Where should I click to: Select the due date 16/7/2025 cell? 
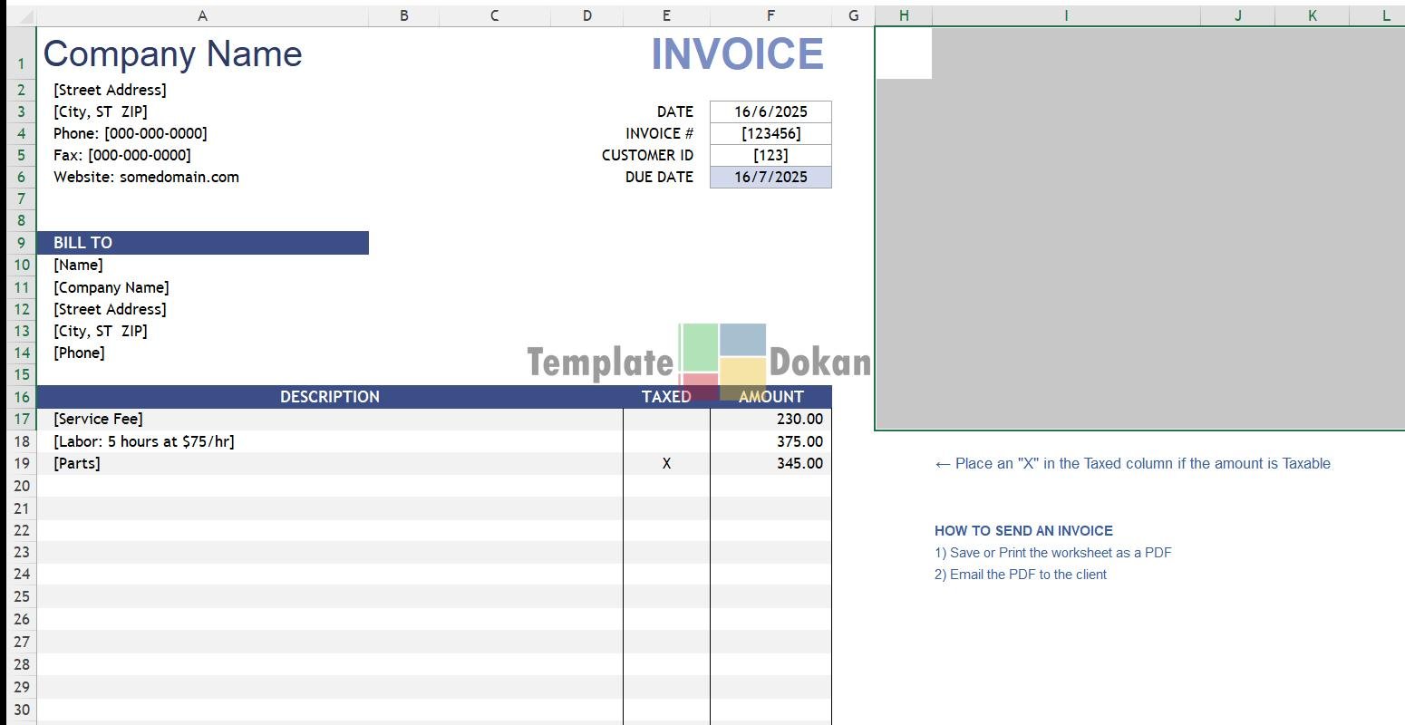[x=770, y=177]
